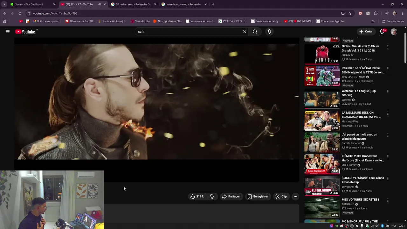
Task: Click the Créer button
Action: (x=366, y=31)
